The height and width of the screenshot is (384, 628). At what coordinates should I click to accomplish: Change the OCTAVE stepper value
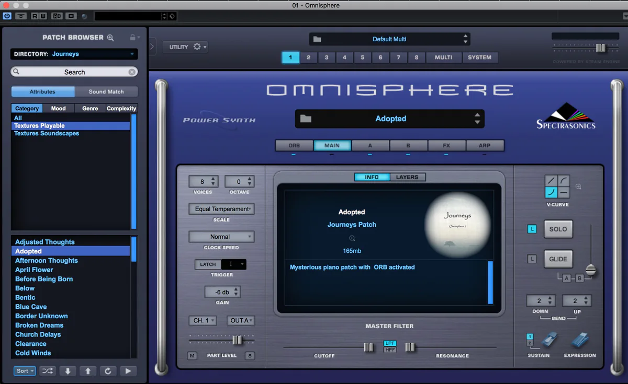250,182
